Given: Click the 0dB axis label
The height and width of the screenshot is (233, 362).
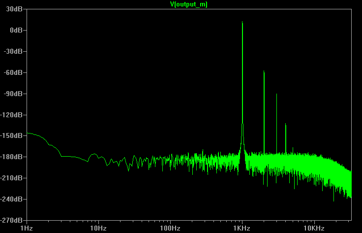Looking at the screenshot, I should pos(16,30).
